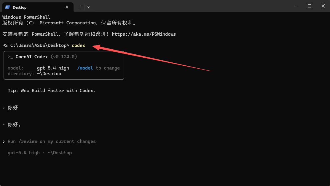Click the user message 你好
The height and width of the screenshot is (186, 330).
13,108
